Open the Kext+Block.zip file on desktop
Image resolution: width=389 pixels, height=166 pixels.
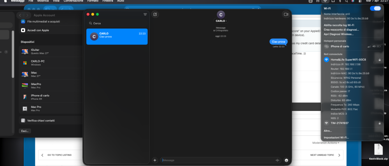point(378,152)
